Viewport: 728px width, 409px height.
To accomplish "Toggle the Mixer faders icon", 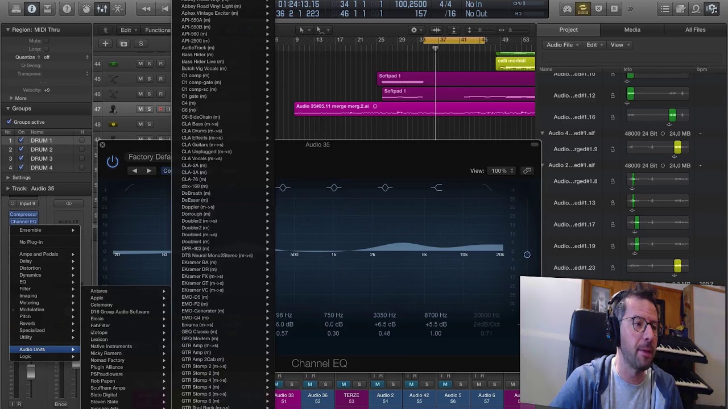I will point(102,9).
